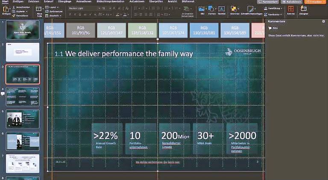Click the Aufzeichnen button at top right
The image size is (328, 180).
292,2
